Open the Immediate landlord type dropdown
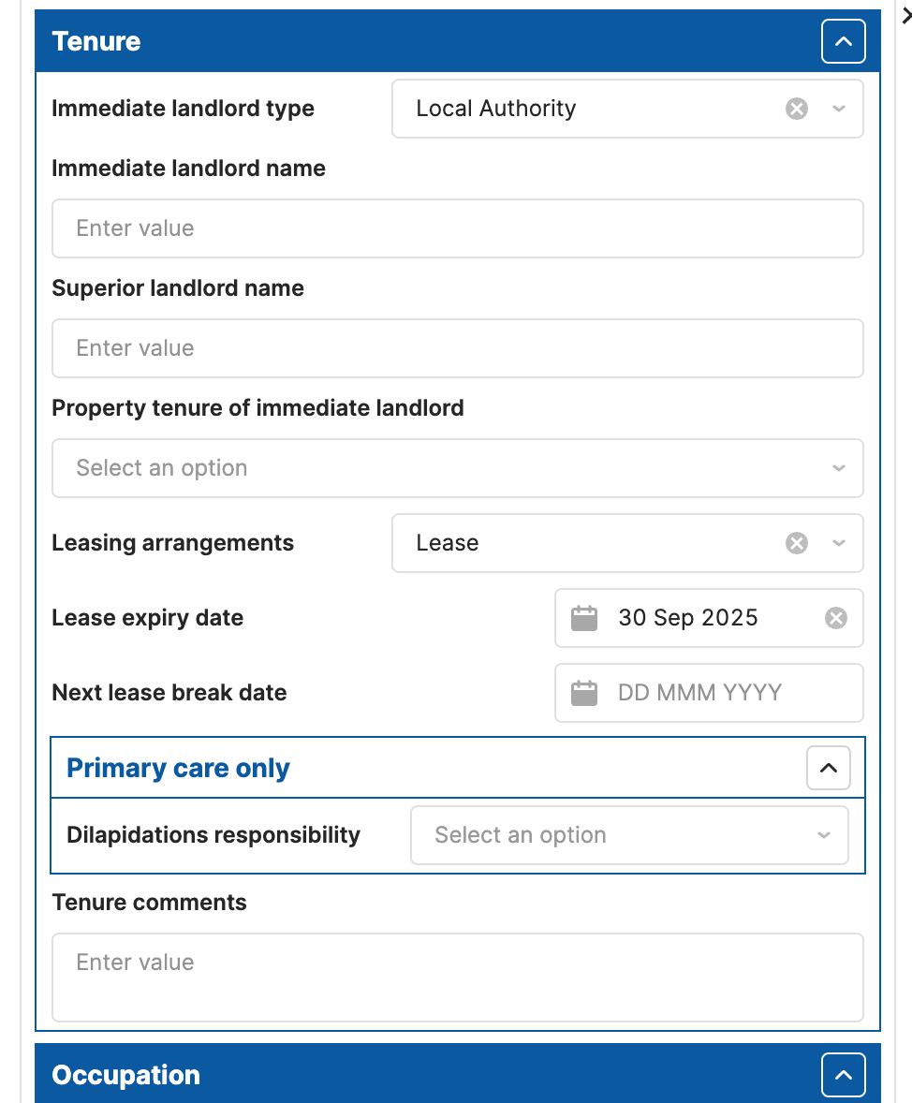The height and width of the screenshot is (1103, 912). 839,109
